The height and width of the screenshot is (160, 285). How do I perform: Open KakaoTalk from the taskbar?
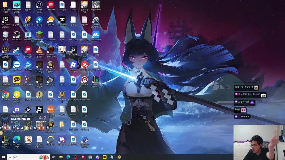pyautogui.click(x=104, y=157)
